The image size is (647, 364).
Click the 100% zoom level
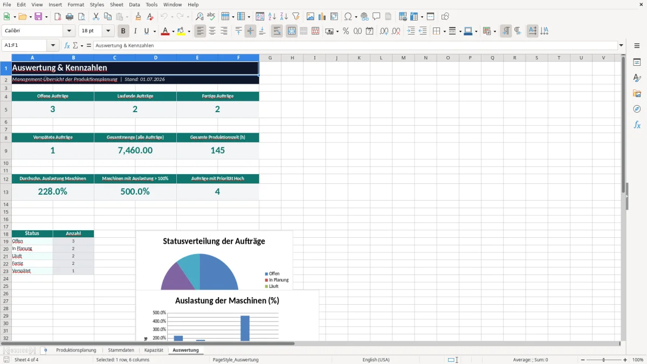coord(637,360)
